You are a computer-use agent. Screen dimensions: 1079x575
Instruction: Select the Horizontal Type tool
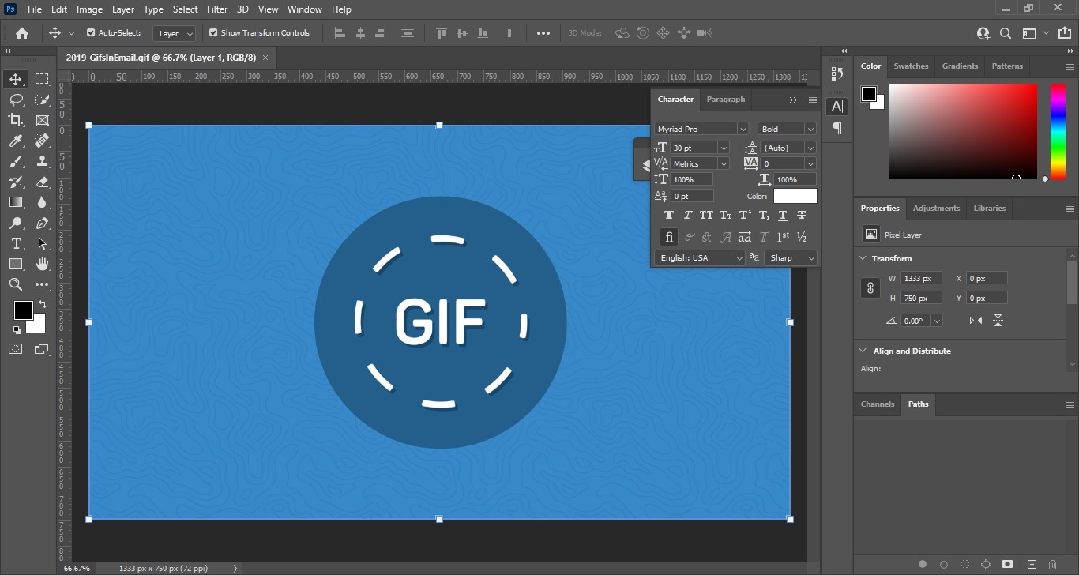click(x=16, y=243)
